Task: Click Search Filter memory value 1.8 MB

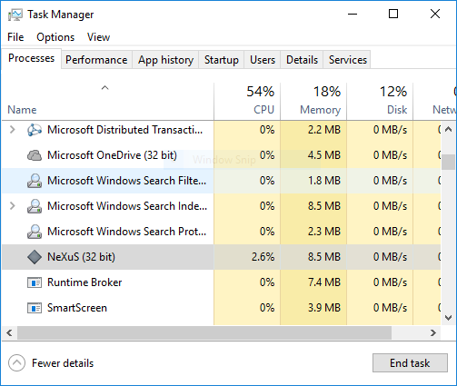Action: coord(324,181)
